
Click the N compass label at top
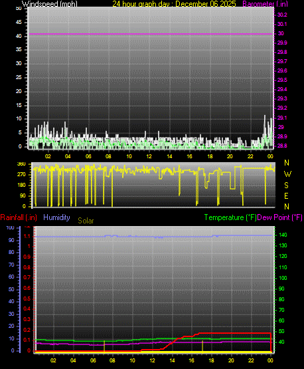coord(287,163)
